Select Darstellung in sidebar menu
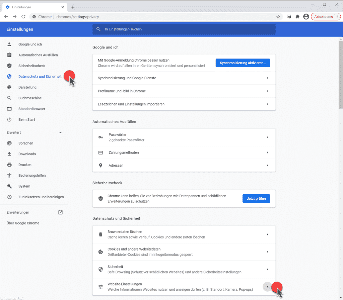 27,87
